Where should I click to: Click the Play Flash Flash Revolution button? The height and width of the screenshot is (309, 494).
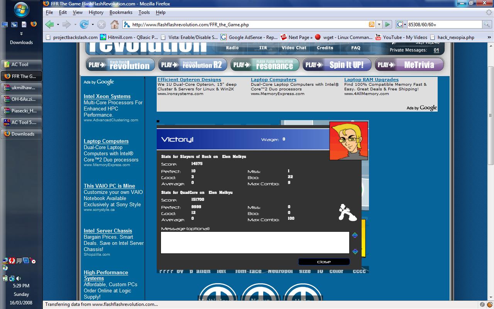point(120,65)
